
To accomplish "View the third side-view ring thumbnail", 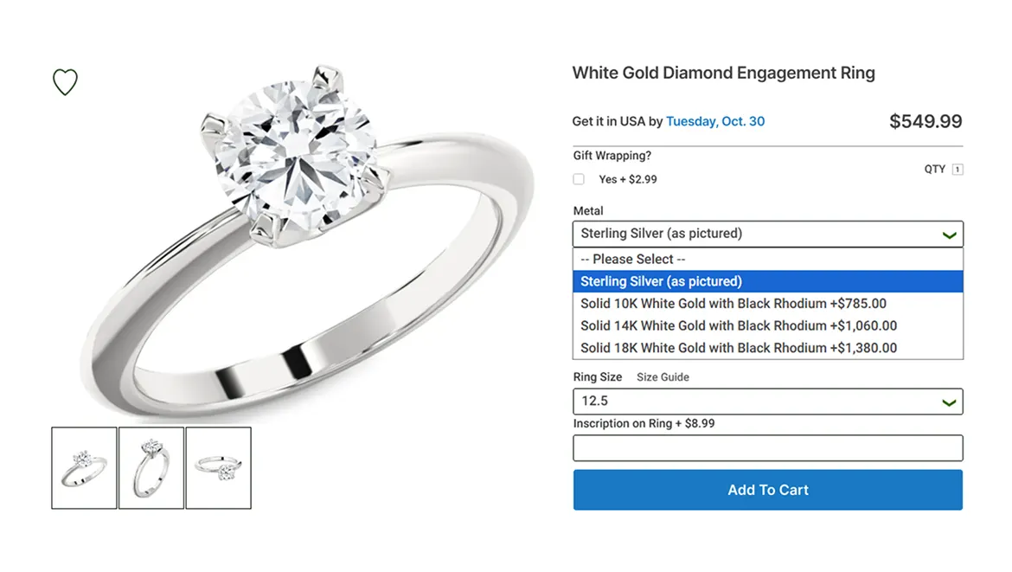I will (x=219, y=468).
